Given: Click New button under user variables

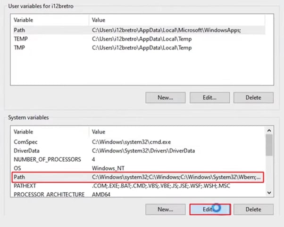Looking at the screenshot, I should 165,98.
